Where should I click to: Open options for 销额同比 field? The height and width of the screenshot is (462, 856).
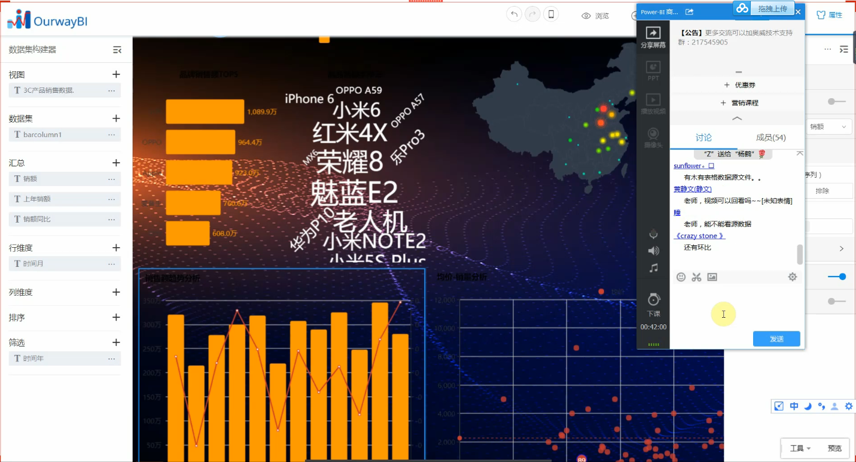click(x=112, y=219)
